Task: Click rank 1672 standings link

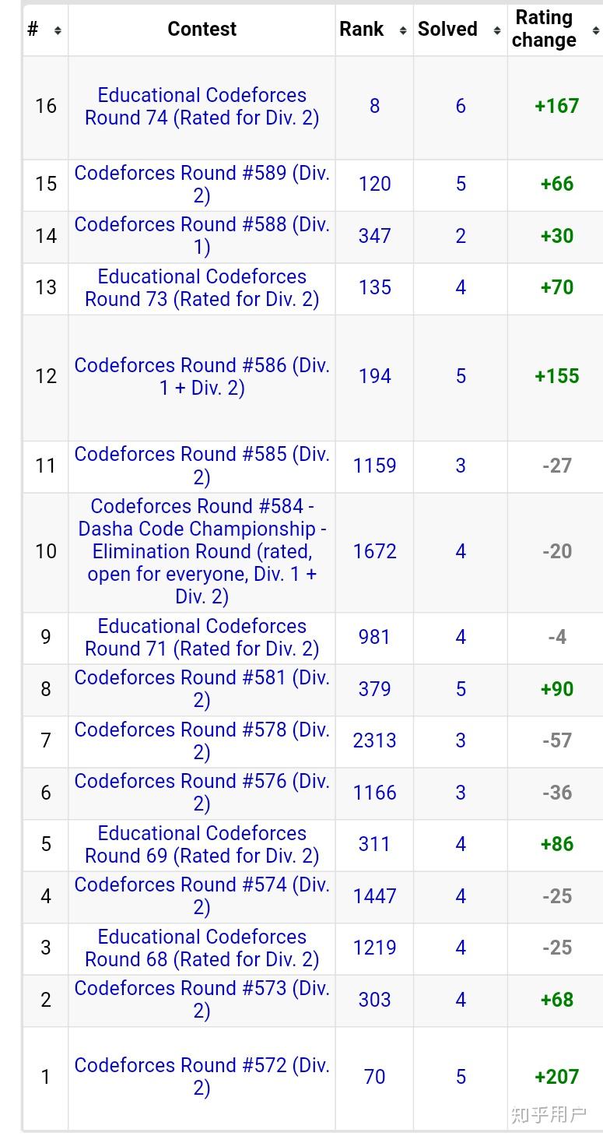Action: [374, 551]
